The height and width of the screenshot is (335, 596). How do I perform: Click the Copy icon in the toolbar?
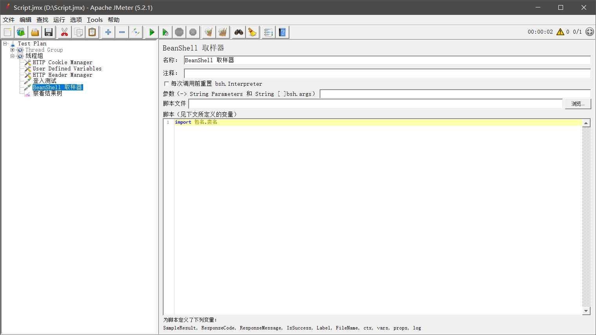(78, 32)
